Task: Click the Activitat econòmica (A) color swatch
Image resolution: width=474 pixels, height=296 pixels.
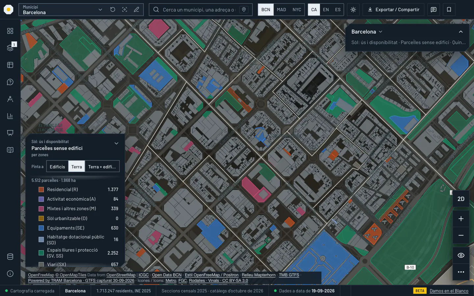Action: tap(41, 199)
